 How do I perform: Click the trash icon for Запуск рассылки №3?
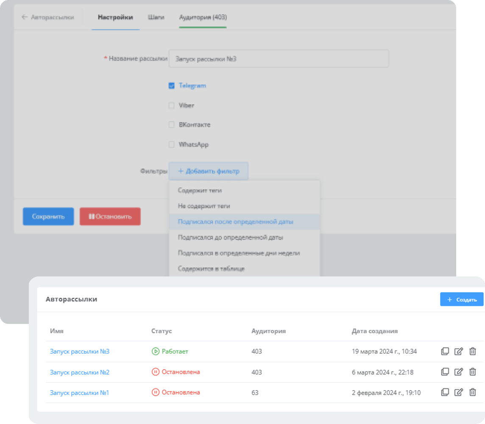(473, 351)
